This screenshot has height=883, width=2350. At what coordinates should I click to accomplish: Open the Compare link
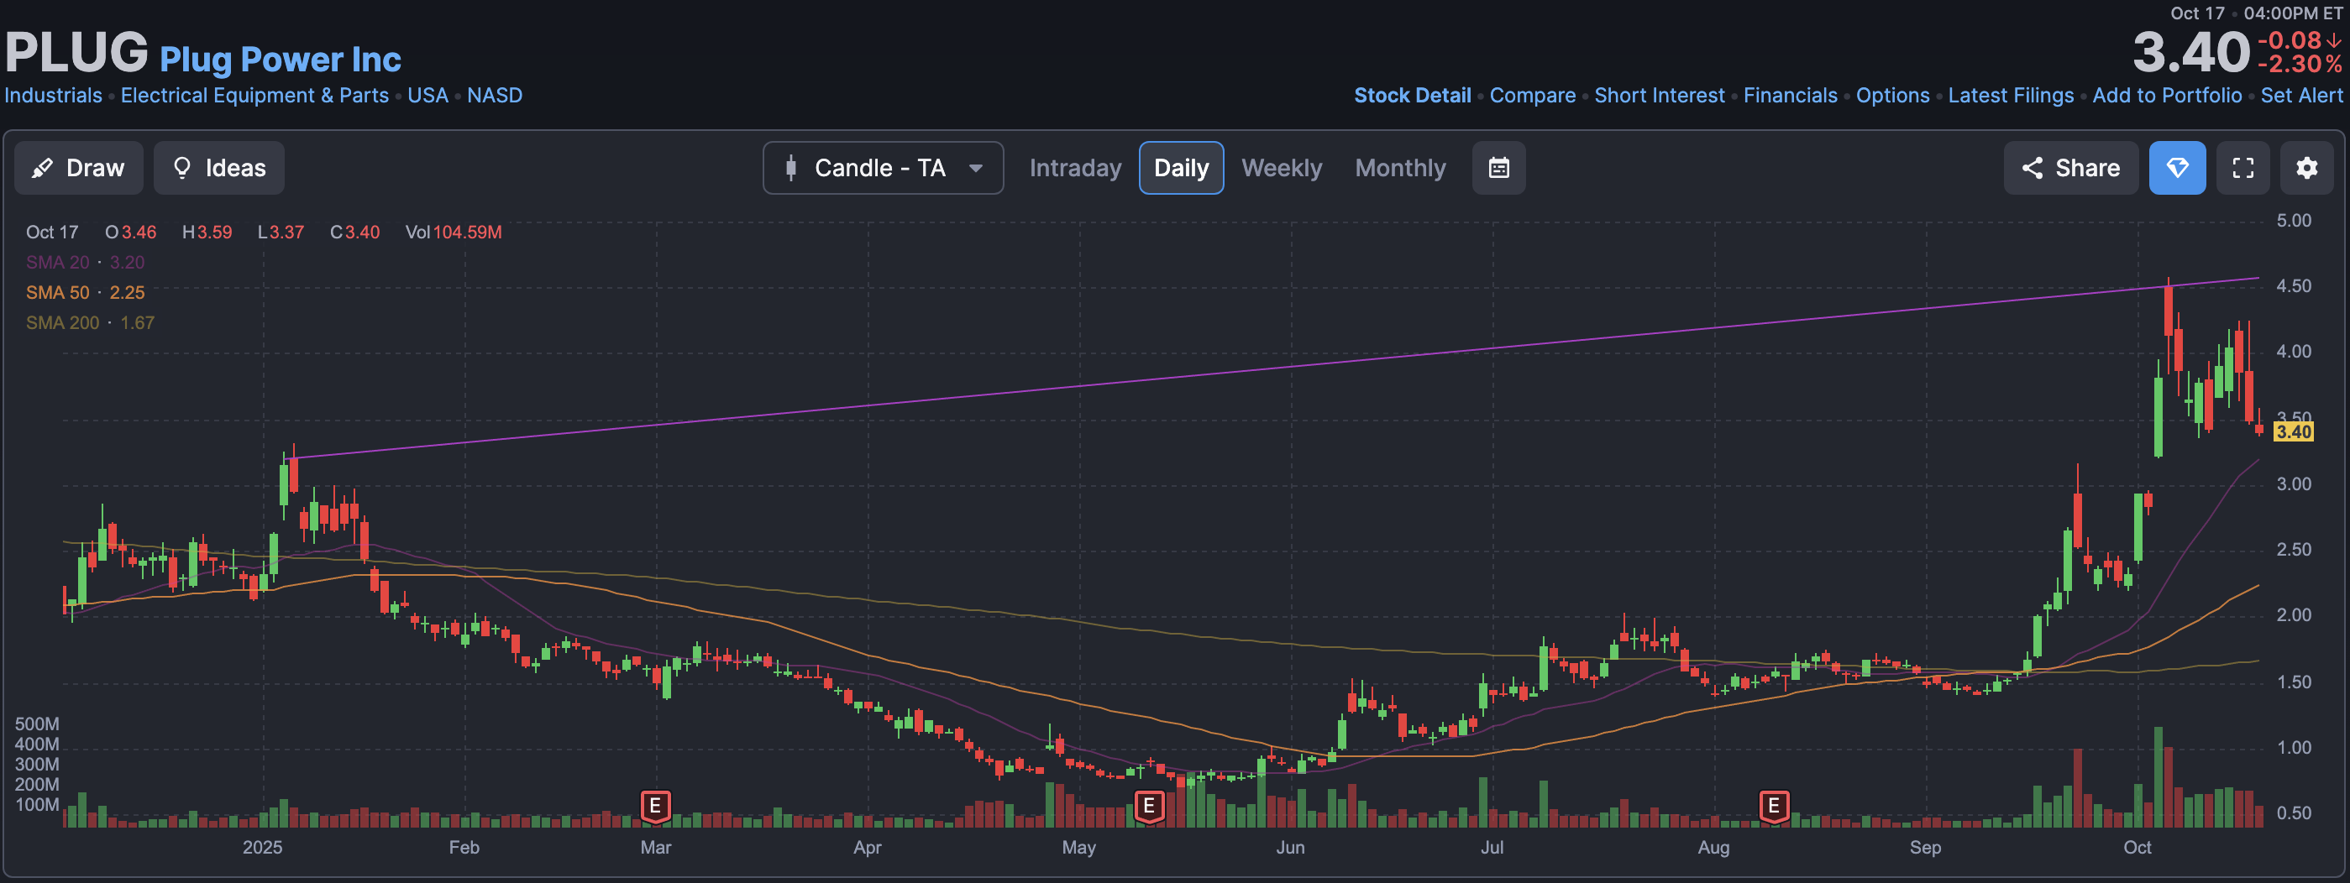coord(1533,96)
